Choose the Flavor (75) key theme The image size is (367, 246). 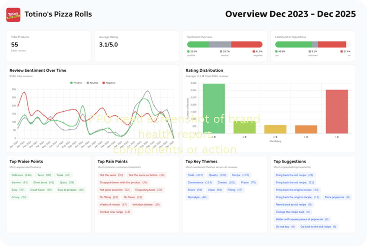(x=248, y=183)
